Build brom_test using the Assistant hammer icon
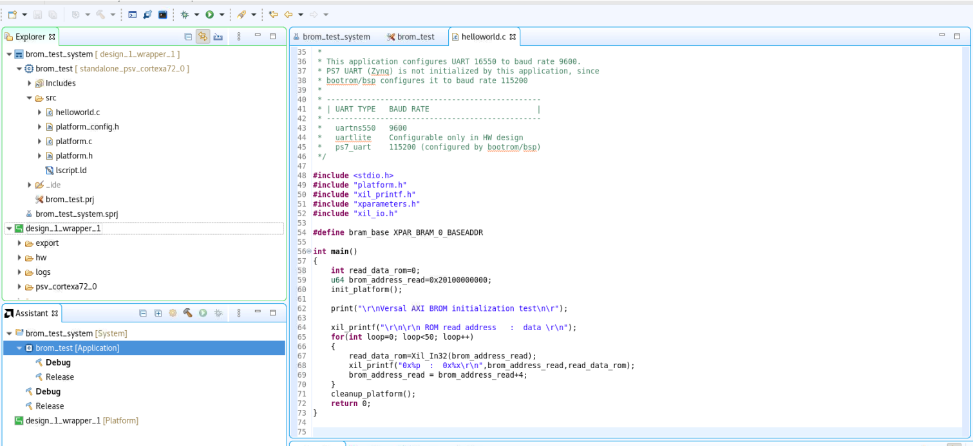The height and width of the screenshot is (446, 973). click(x=187, y=313)
